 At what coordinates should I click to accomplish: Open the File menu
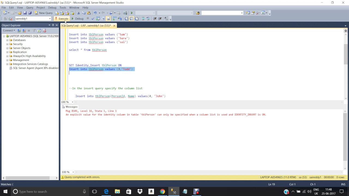click(4, 8)
